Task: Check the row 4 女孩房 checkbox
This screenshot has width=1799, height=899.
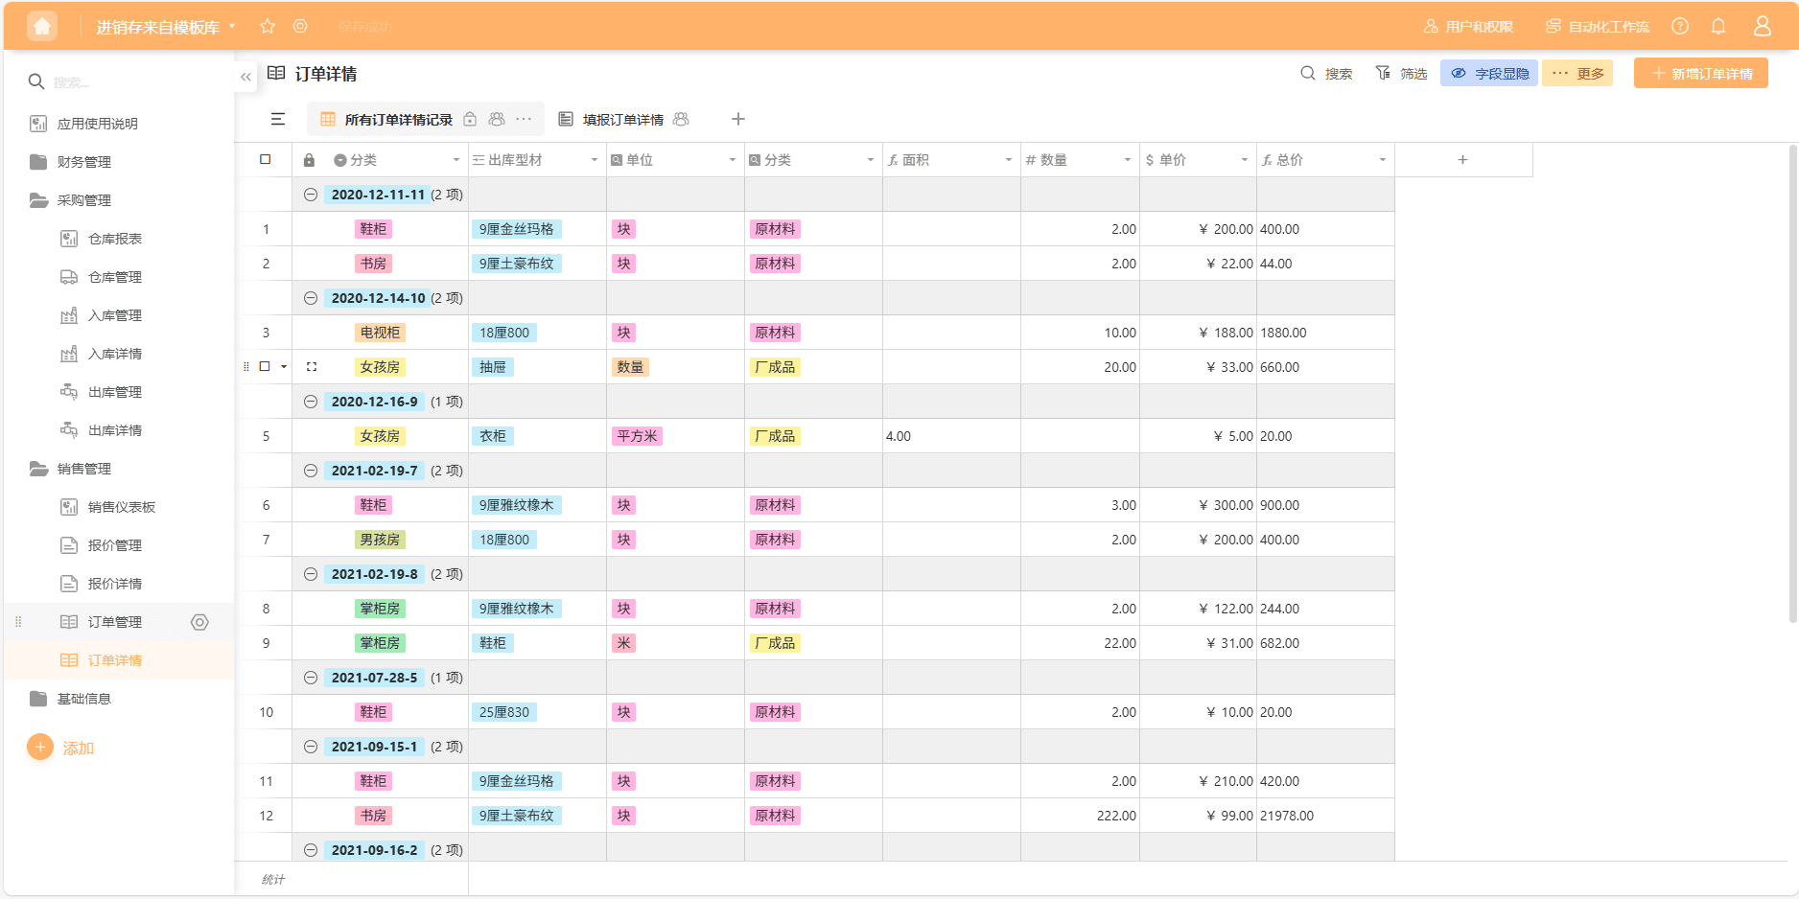Action: 266,367
